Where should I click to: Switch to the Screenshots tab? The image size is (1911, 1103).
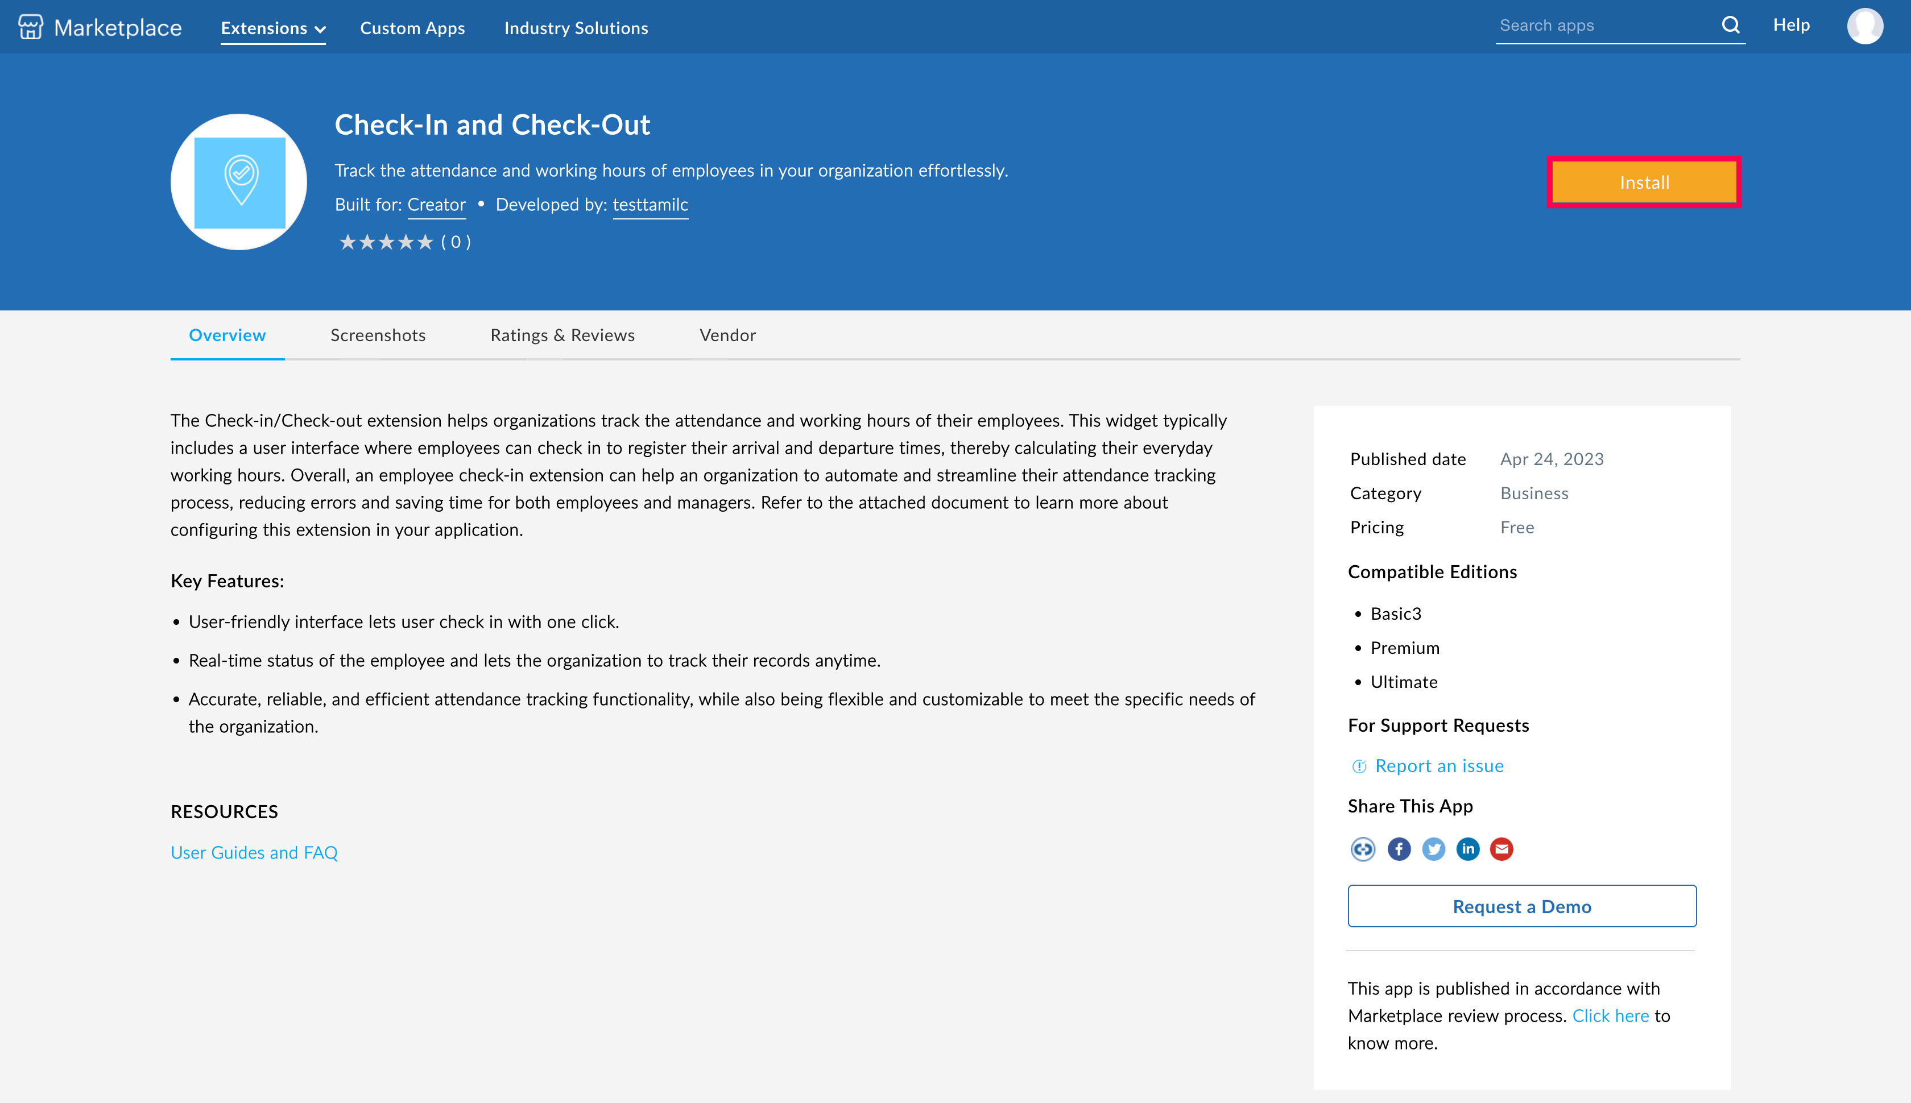[377, 335]
